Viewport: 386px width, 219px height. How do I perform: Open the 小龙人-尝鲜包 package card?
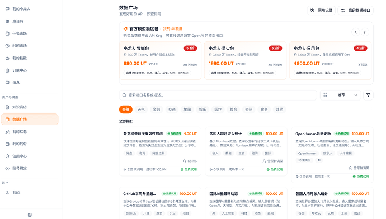(160, 60)
